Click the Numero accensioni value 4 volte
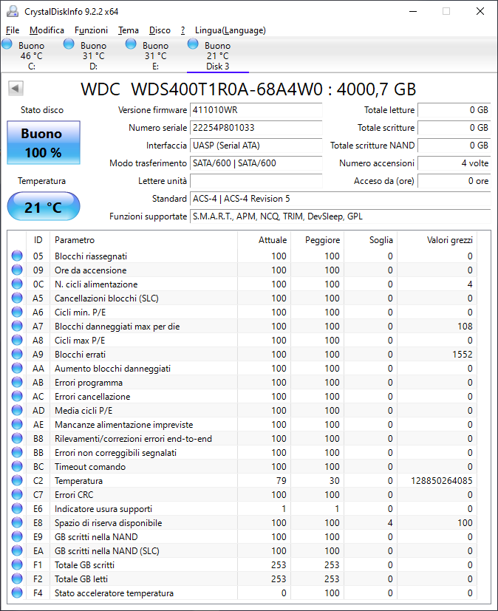 (454, 163)
